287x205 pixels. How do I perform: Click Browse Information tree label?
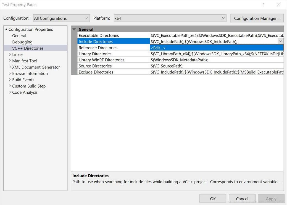[x=30, y=73]
